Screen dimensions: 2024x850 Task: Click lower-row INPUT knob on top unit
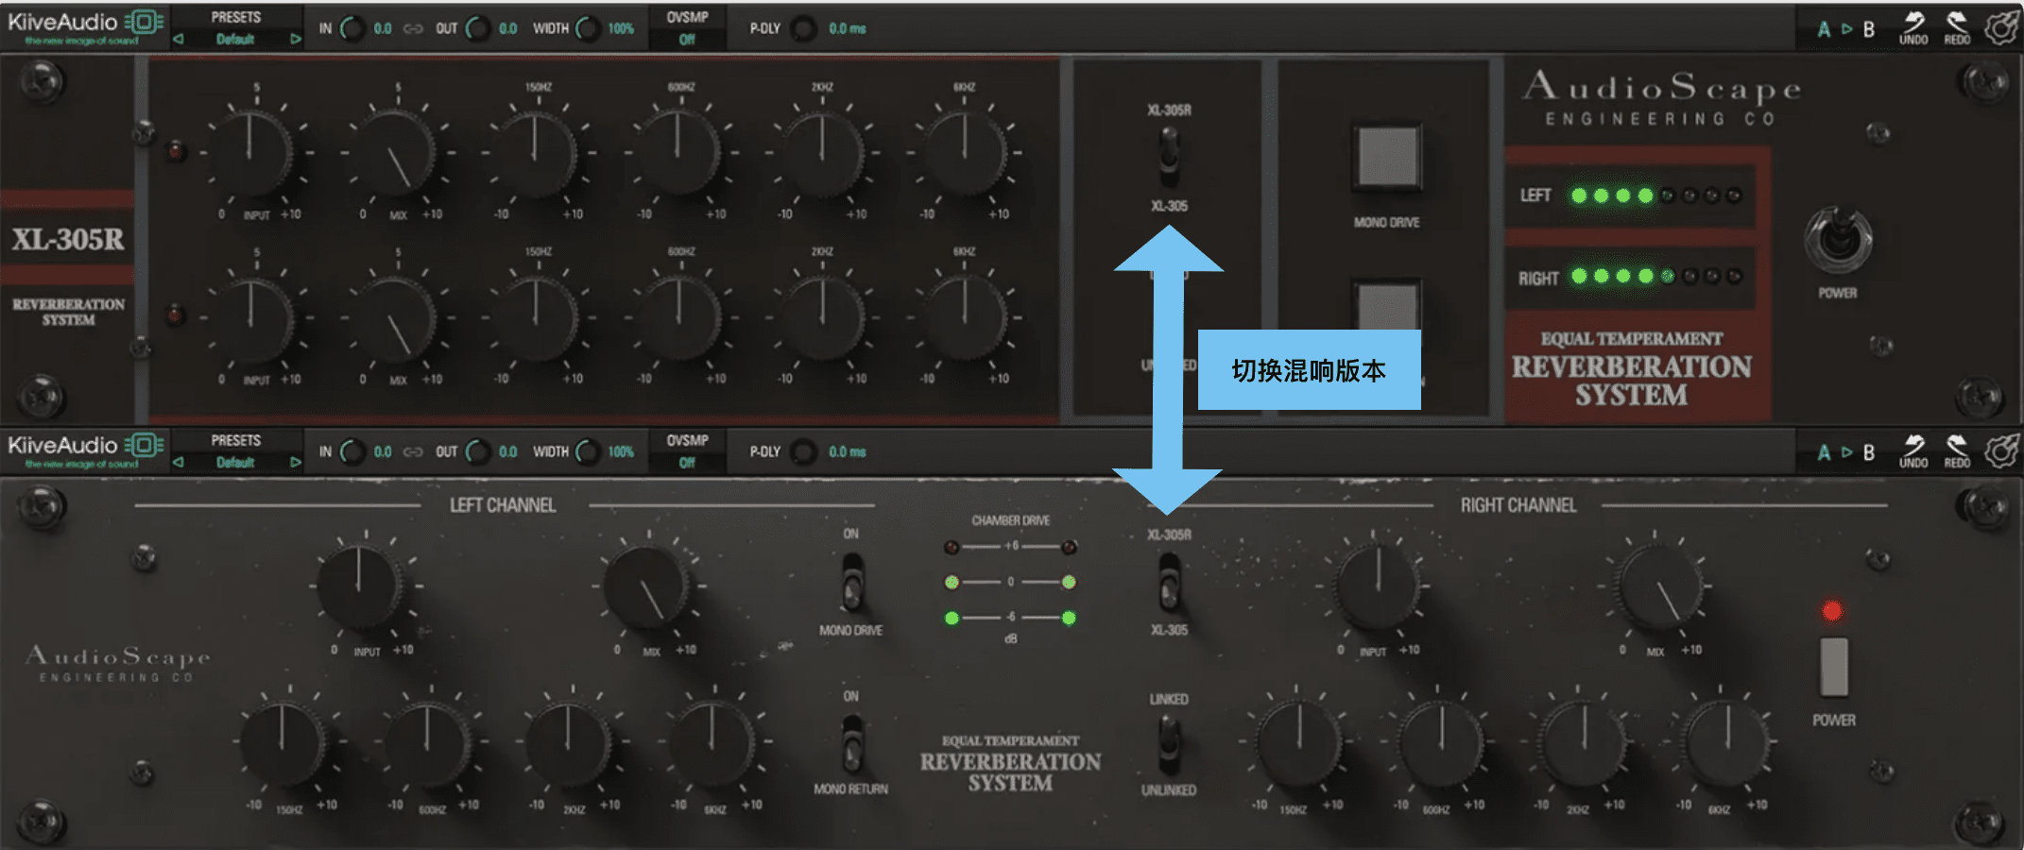[x=250, y=316]
